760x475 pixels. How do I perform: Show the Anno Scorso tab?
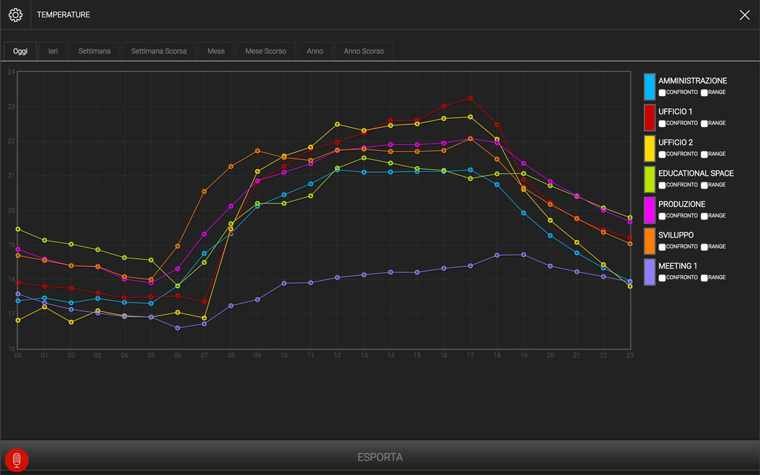(x=363, y=51)
